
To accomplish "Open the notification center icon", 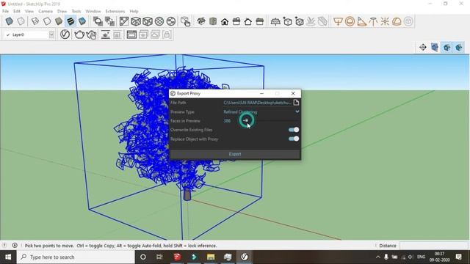I will (458, 257).
